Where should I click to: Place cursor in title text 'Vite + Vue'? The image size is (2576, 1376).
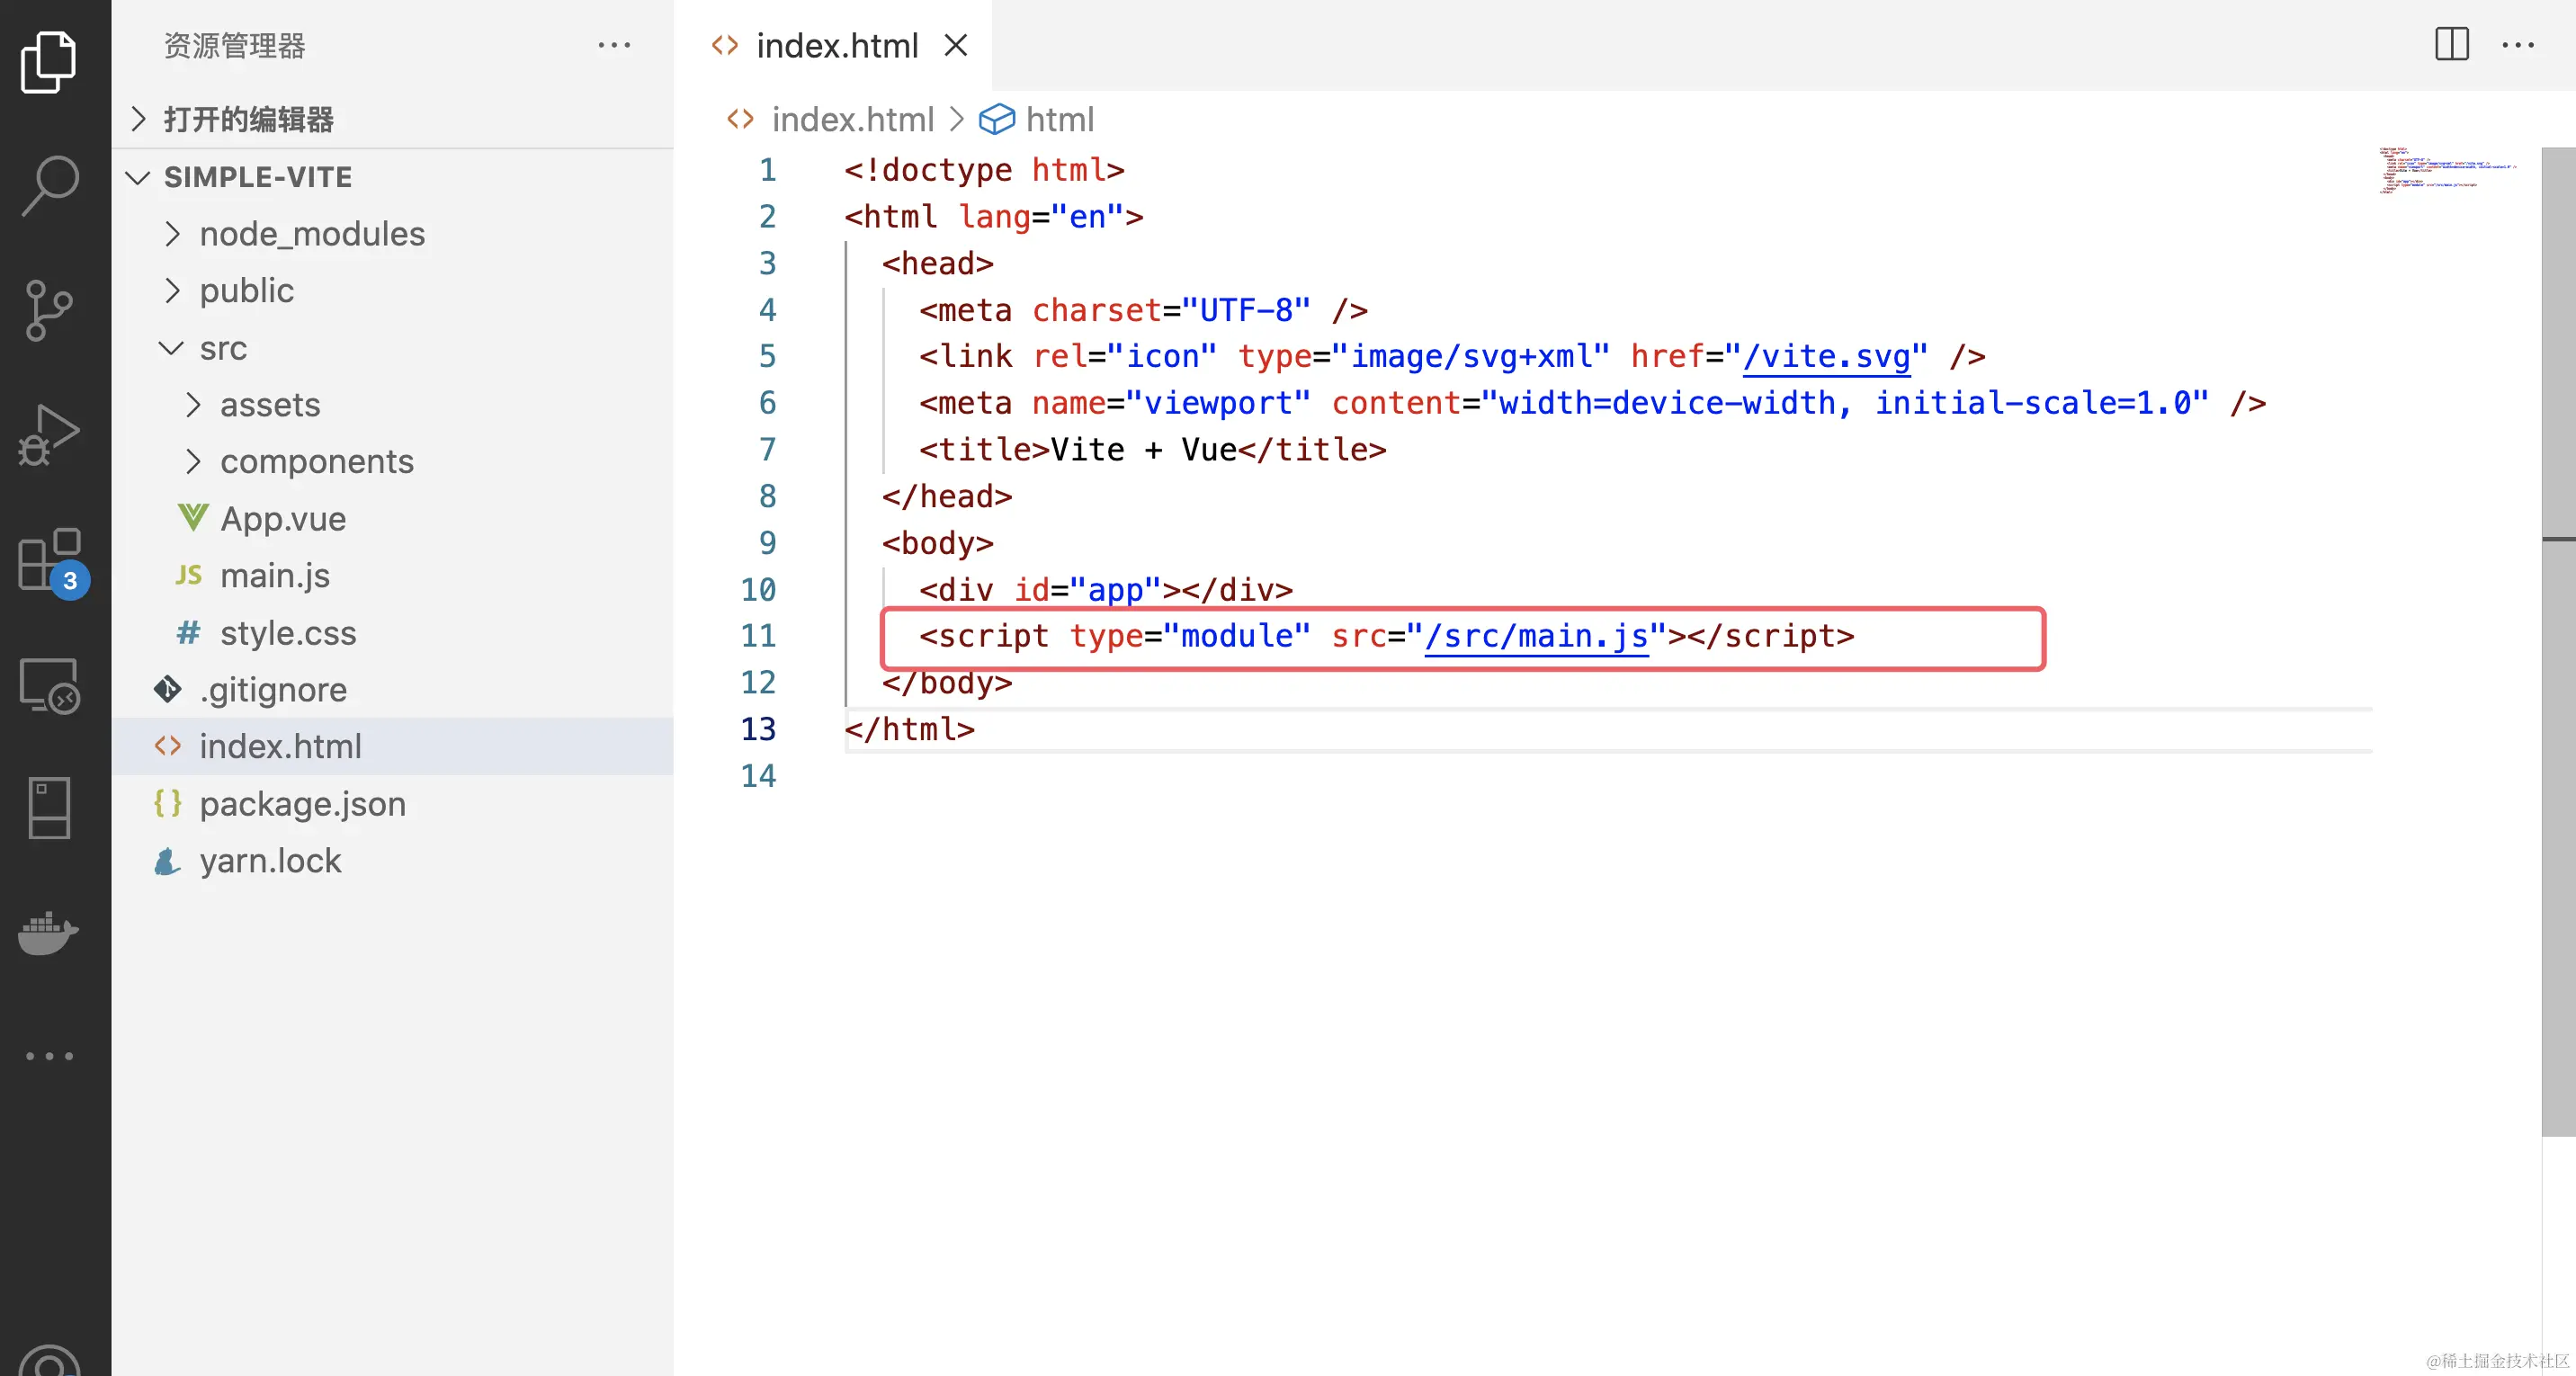pyautogui.click(x=1143, y=450)
